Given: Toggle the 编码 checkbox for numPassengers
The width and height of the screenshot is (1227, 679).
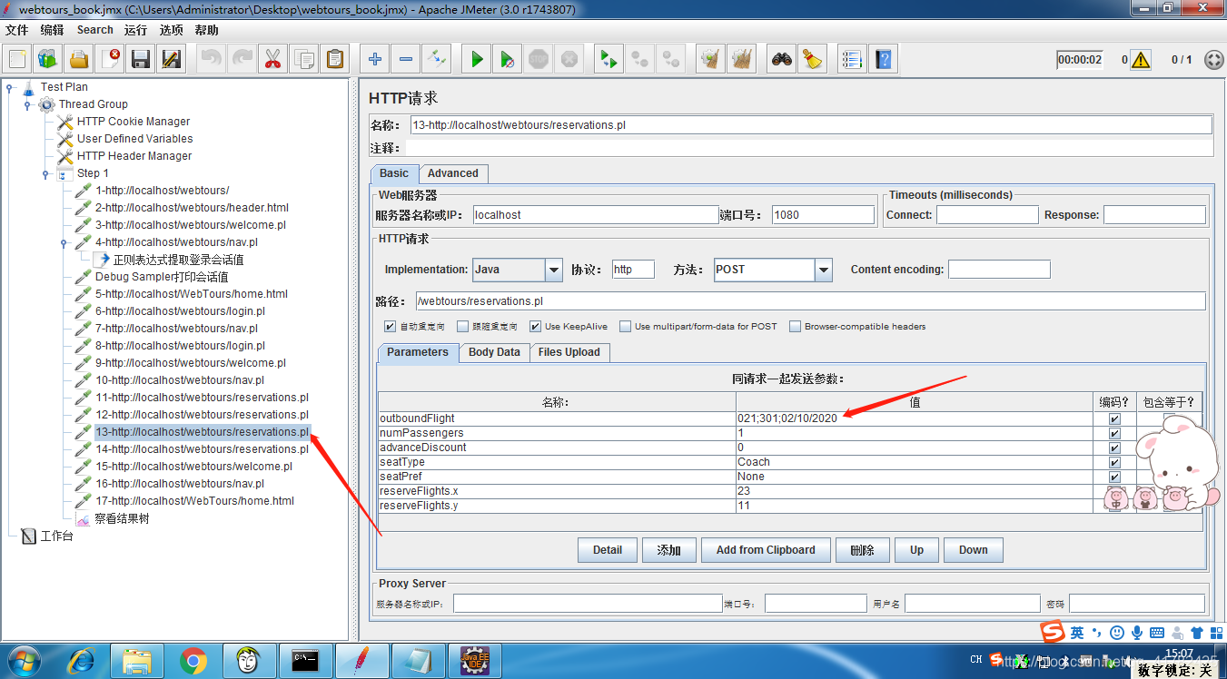Looking at the screenshot, I should [1114, 433].
